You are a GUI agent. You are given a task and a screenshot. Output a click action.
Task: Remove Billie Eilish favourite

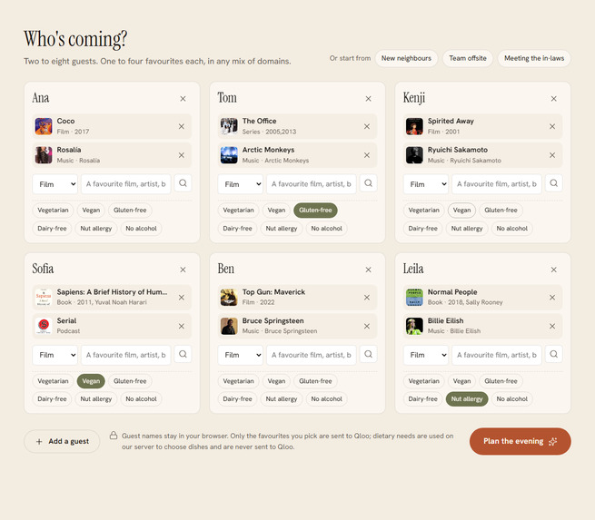point(552,326)
